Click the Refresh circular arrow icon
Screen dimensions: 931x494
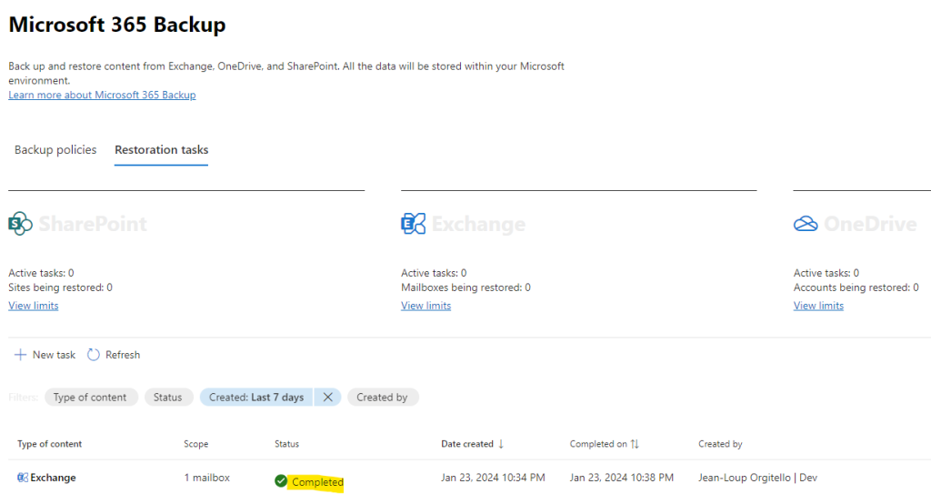[x=94, y=355]
